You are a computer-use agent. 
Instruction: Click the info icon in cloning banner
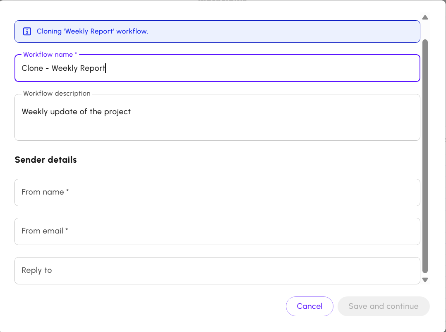pos(27,31)
